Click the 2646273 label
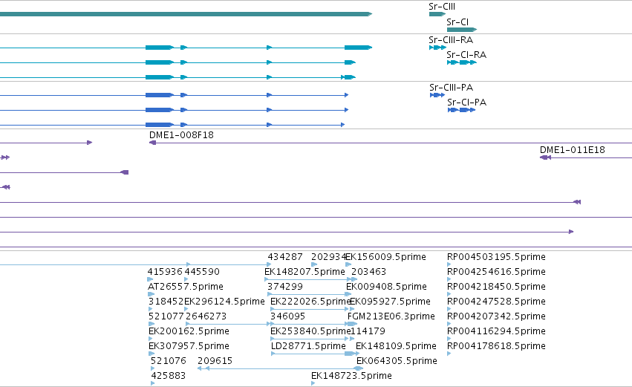 tap(206, 316)
